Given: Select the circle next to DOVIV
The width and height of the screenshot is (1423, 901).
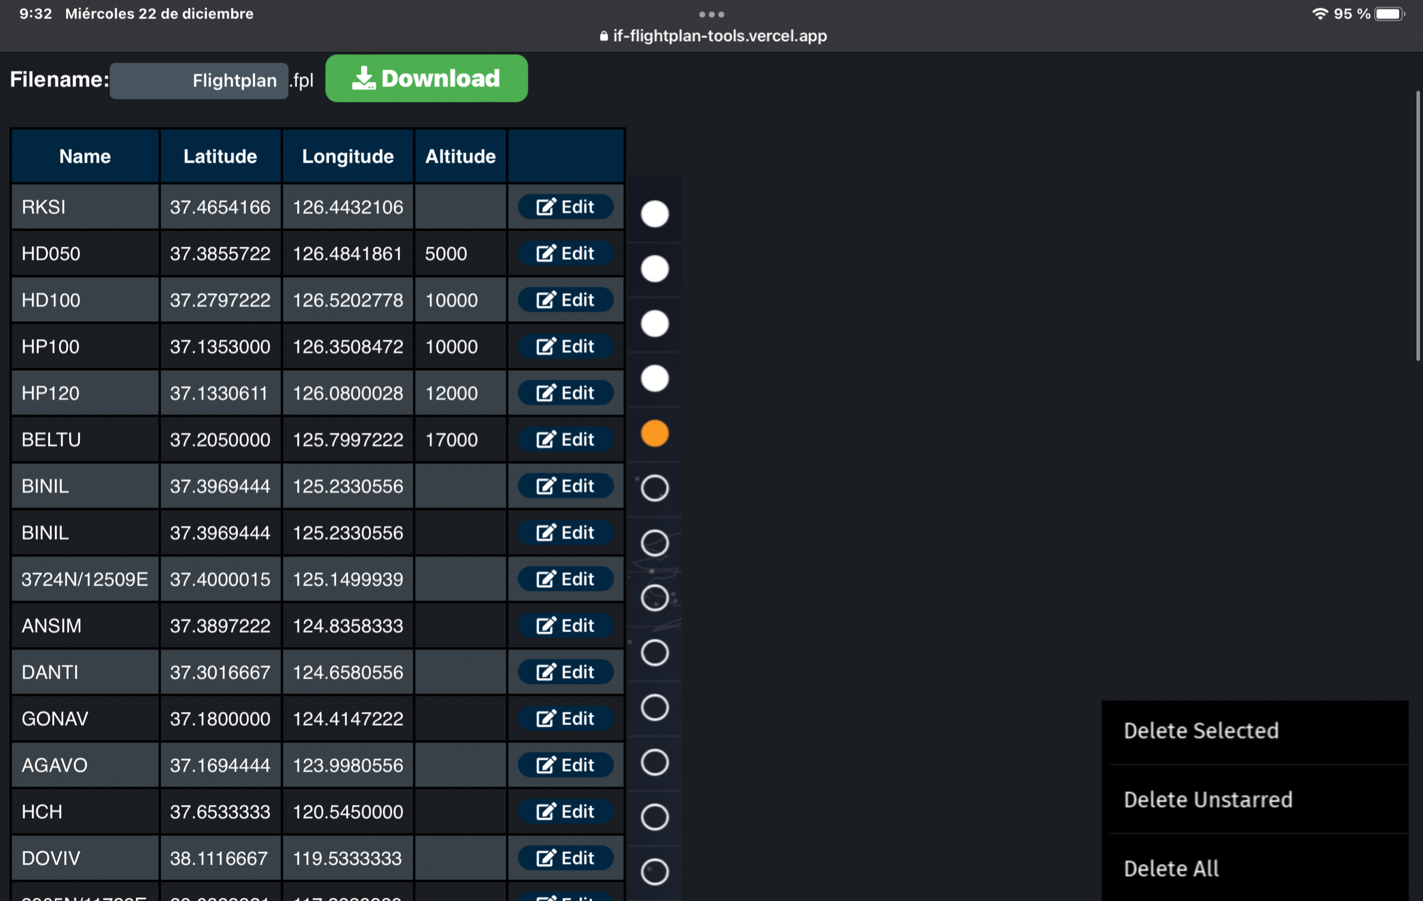Looking at the screenshot, I should 654,872.
